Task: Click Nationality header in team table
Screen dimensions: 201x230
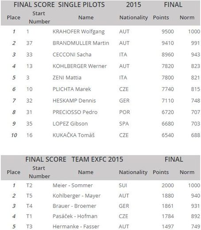Action: tap(133, 172)
